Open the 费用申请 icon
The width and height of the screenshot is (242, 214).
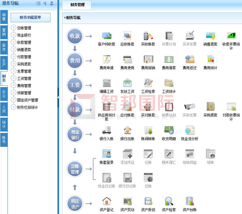tap(106, 59)
